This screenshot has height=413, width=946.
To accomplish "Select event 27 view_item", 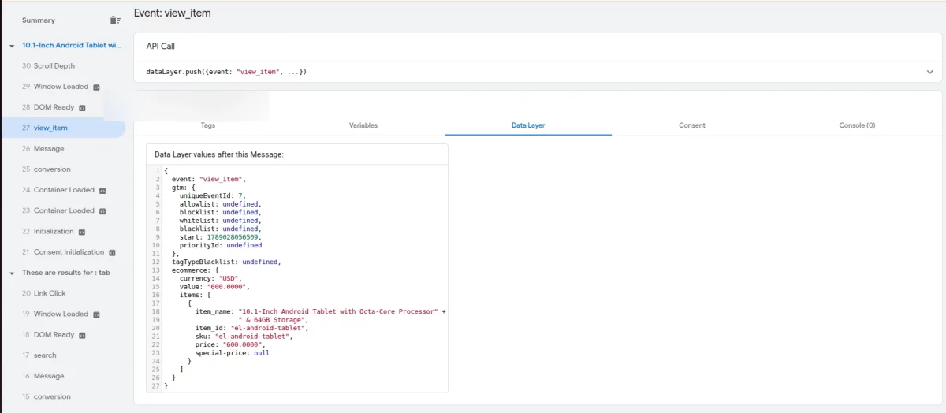I will [62, 128].
